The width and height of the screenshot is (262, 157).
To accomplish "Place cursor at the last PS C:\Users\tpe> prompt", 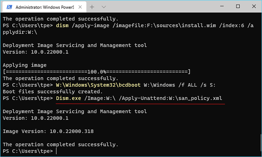I will coord(56,151).
